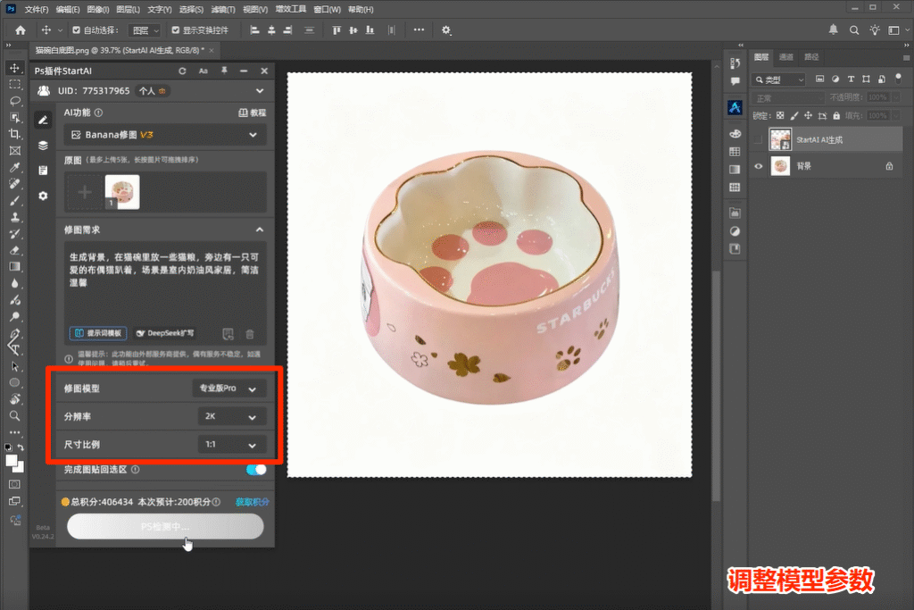Select the Clone Stamp tool
The height and width of the screenshot is (610, 914).
(14, 217)
